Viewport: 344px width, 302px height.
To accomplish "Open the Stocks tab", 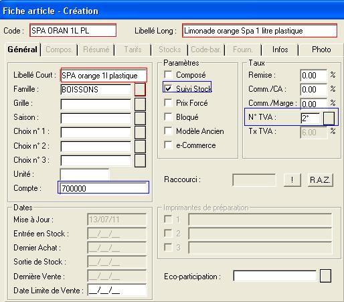I will coord(169,50).
